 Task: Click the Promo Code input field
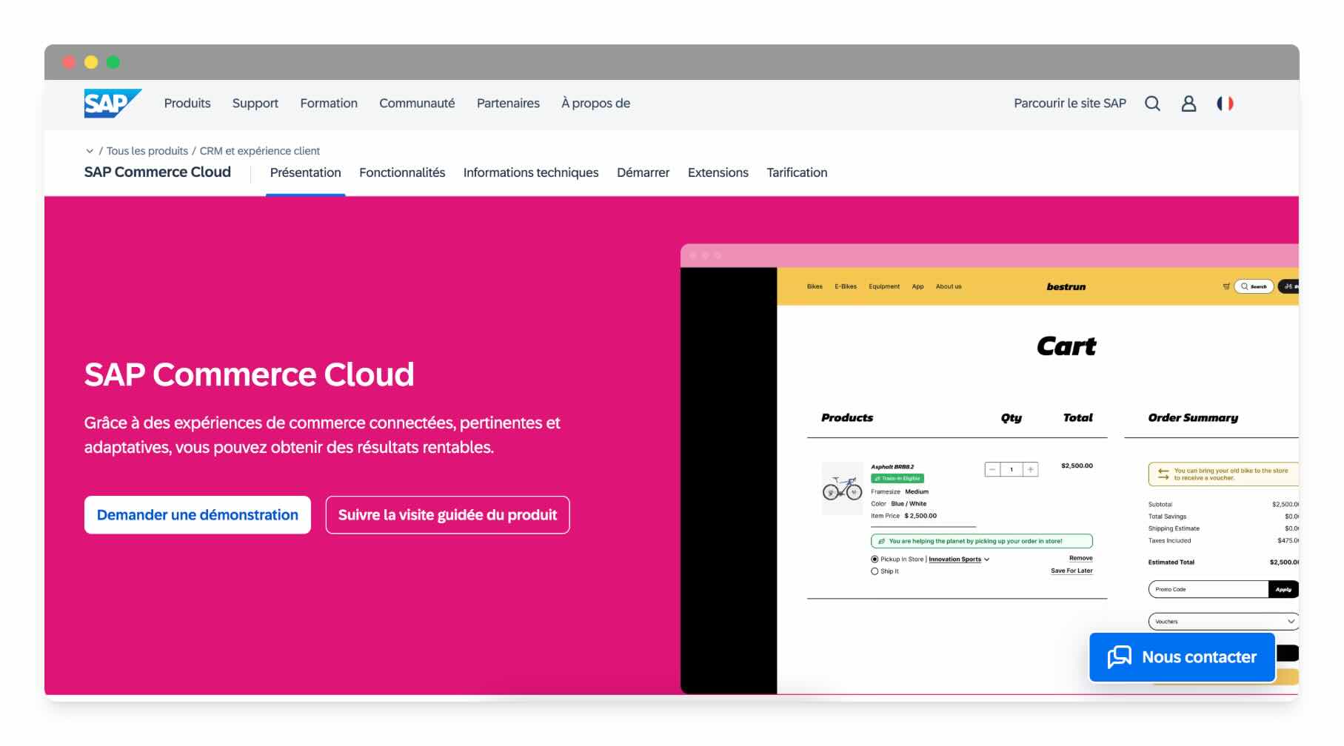coord(1208,590)
